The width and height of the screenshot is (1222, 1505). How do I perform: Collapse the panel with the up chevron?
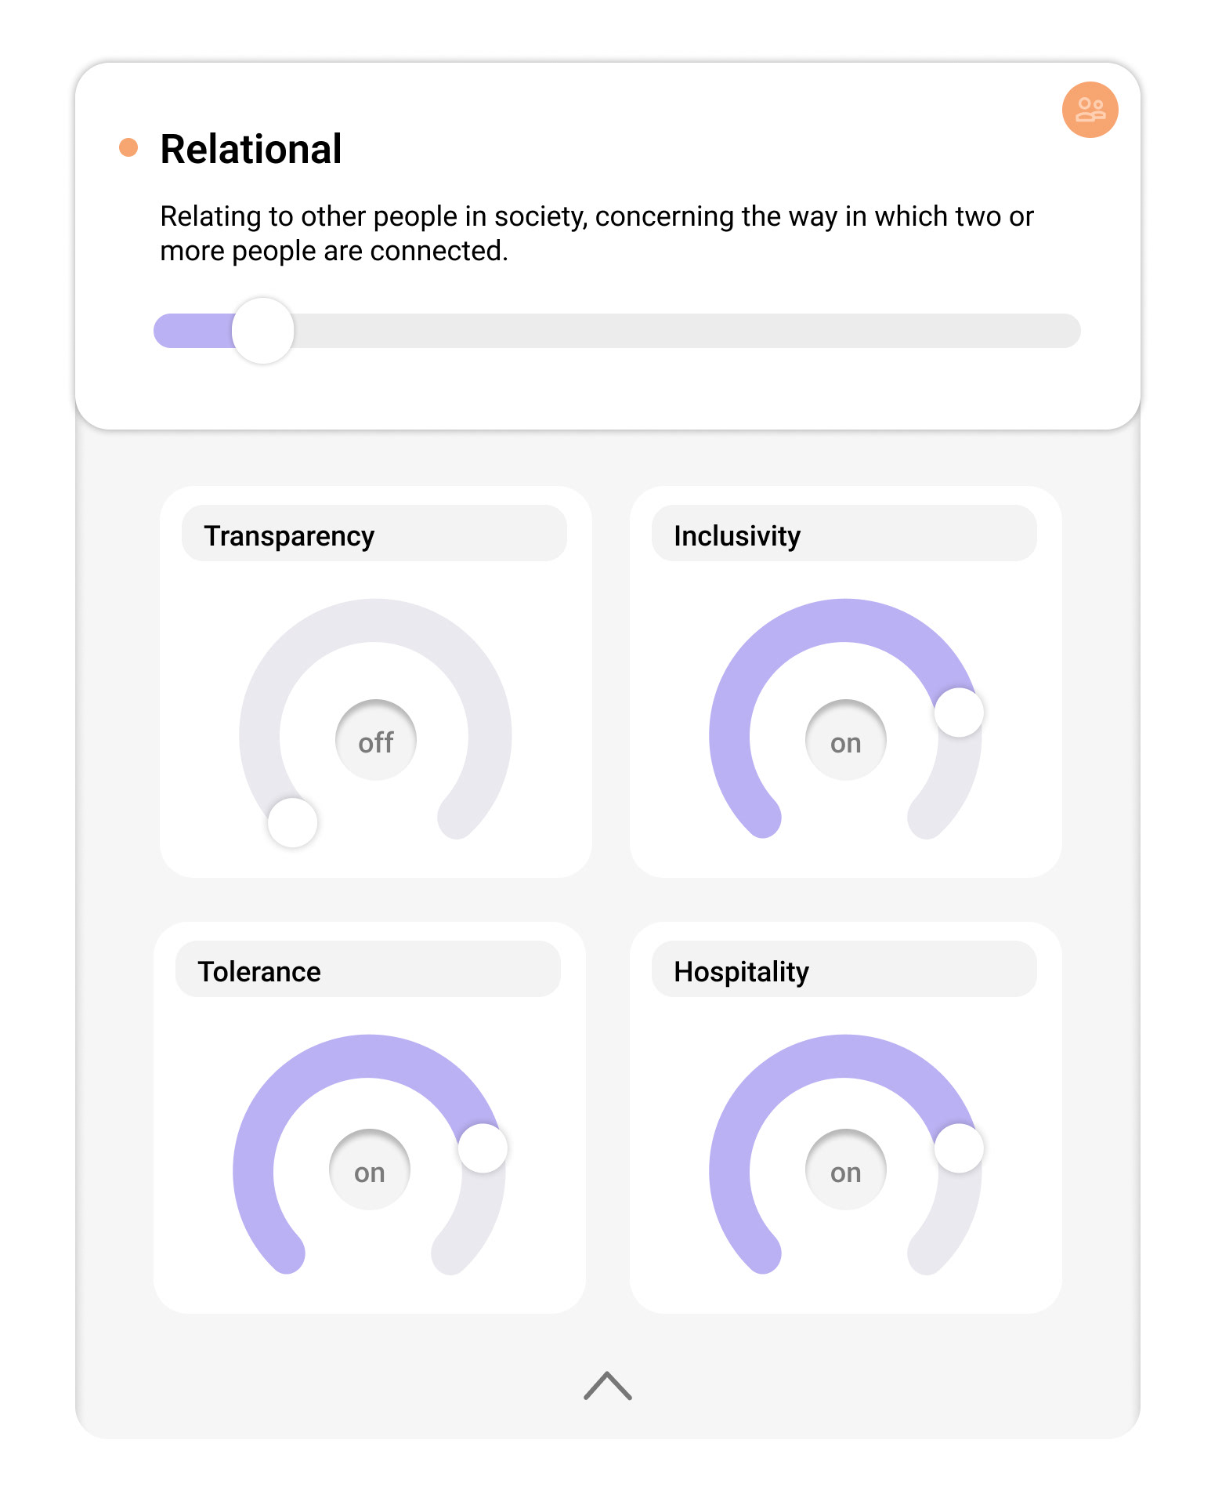tap(608, 1386)
